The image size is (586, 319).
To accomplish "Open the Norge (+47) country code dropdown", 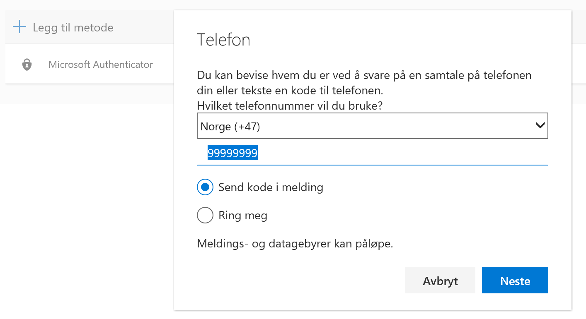I will [x=372, y=126].
